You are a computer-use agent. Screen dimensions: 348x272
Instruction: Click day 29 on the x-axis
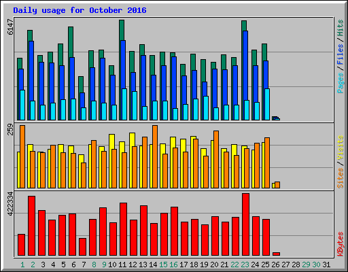pyautogui.click(x=306, y=265)
